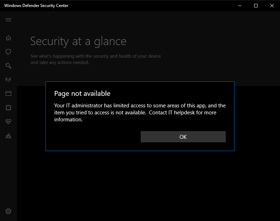Maximize the Security Center window
The width and height of the screenshot is (280, 221).
tap(256, 6)
